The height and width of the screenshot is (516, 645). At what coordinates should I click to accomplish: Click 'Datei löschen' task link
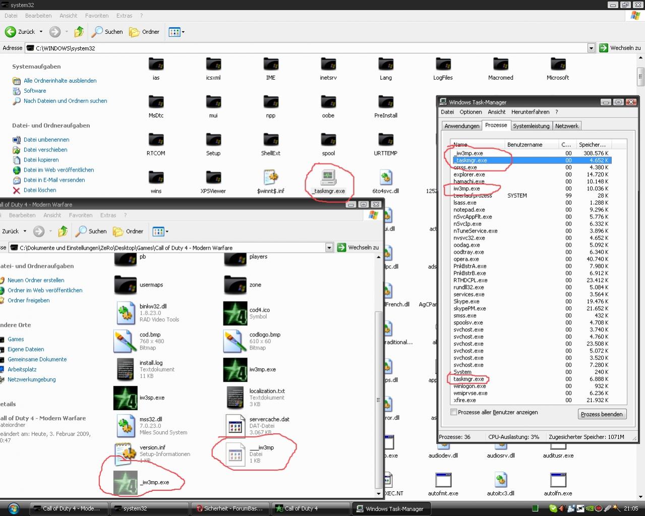40,190
